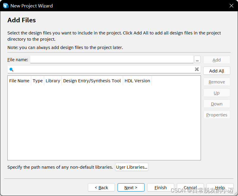
Task: Sort by Library column header
Action: pos(53,81)
